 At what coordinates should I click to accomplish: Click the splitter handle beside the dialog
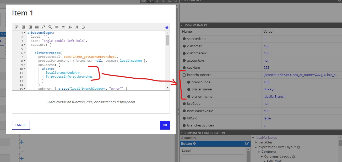(x=178, y=112)
